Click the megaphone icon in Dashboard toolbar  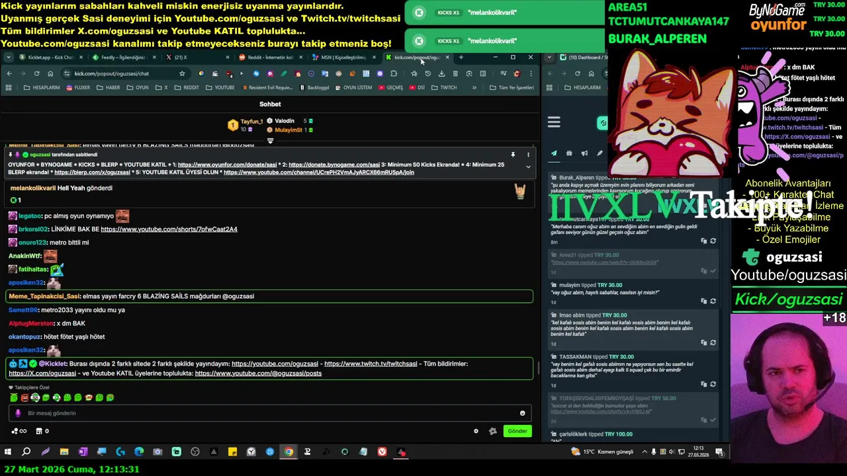[584, 153]
